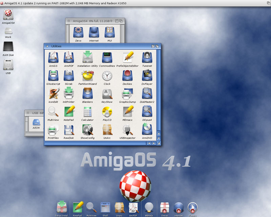
Task: Open KeyShow keyboard viewer
Action: click(x=107, y=94)
